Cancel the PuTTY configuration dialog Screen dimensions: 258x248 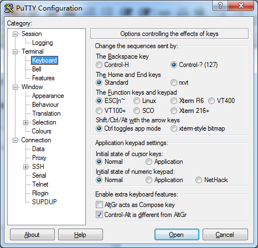pos(225,235)
